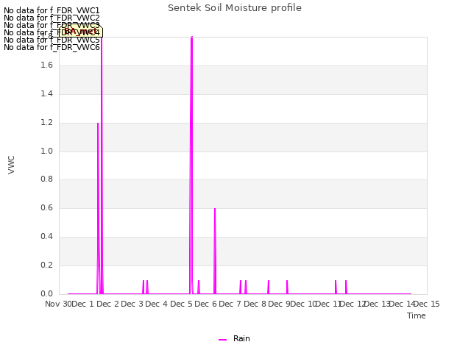
Task: Click the VWC y-axis label
Action: pyautogui.click(x=11, y=165)
